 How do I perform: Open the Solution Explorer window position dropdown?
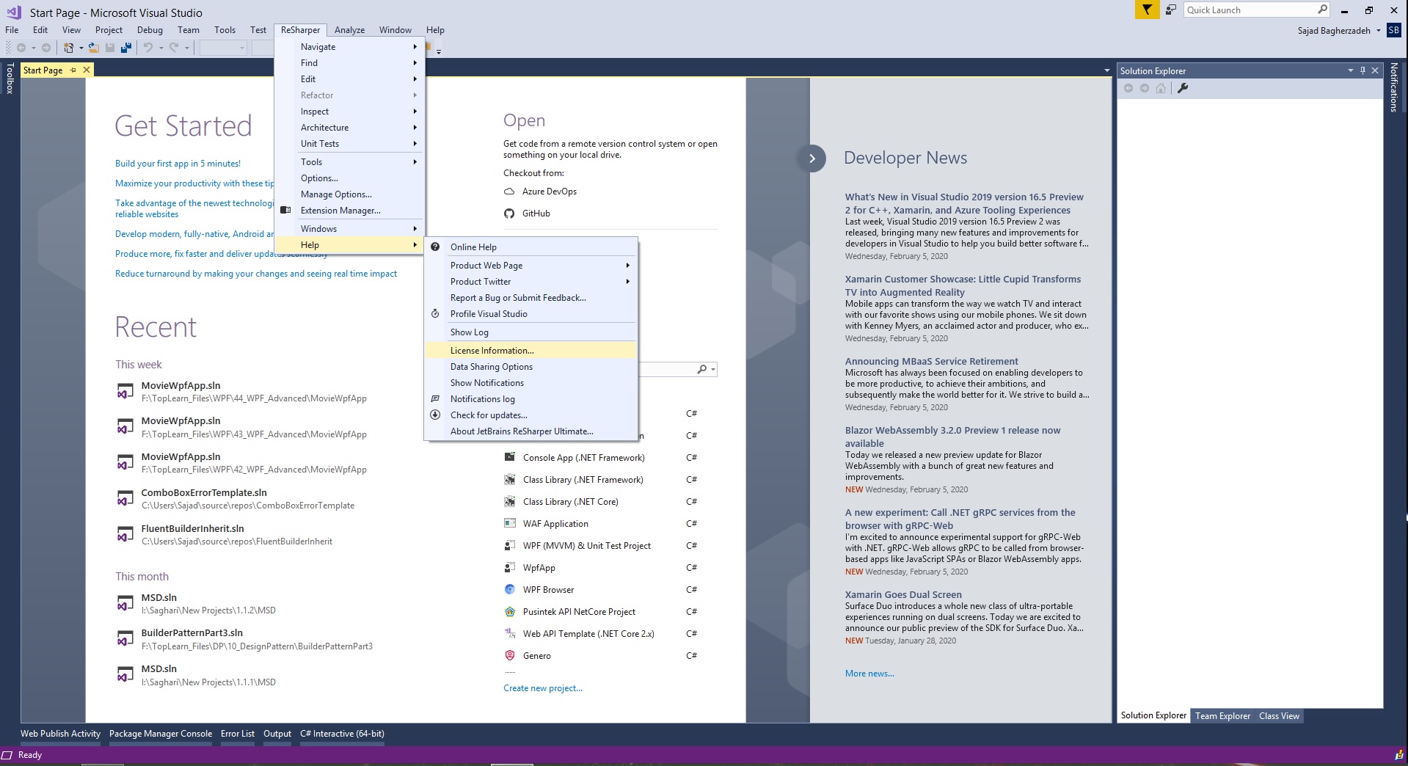click(1350, 70)
